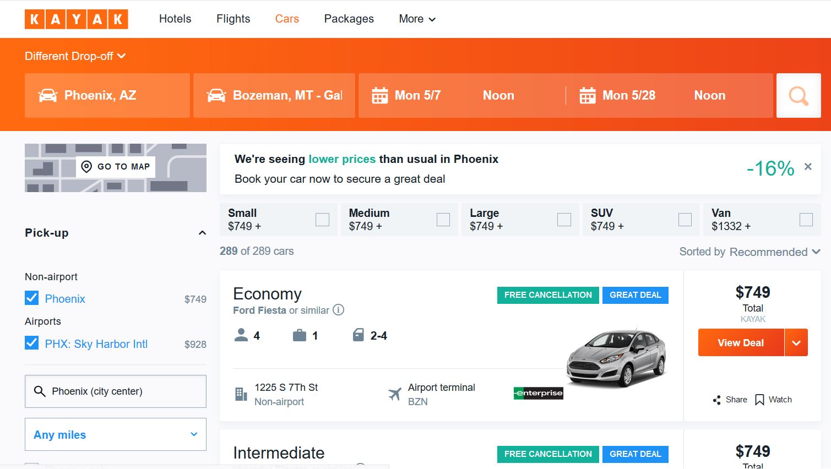Image resolution: width=831 pixels, height=469 pixels.
Task: Click the Phoenix location link
Action: coord(65,299)
